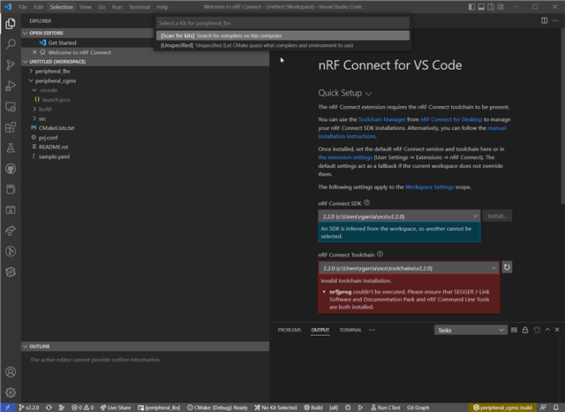Launch target play icon in status bar
This screenshot has width=565, height=412.
[360, 408]
